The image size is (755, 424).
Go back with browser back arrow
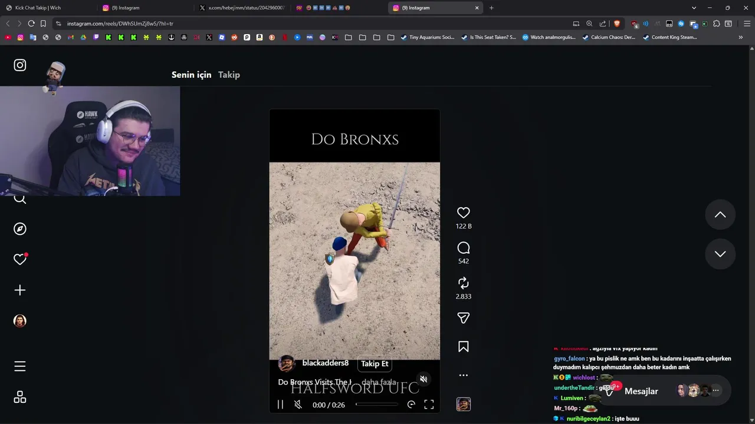8,24
